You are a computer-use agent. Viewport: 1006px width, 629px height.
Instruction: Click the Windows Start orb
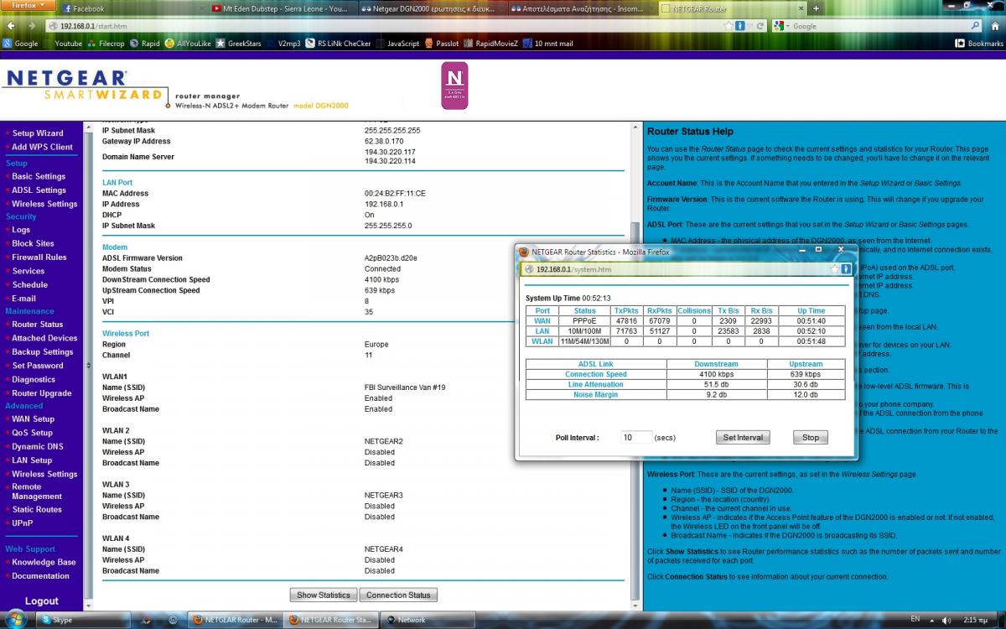coord(17,619)
